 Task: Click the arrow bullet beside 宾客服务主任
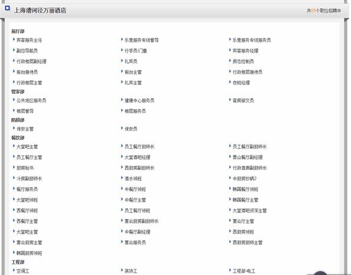pyautogui.click(x=14, y=40)
